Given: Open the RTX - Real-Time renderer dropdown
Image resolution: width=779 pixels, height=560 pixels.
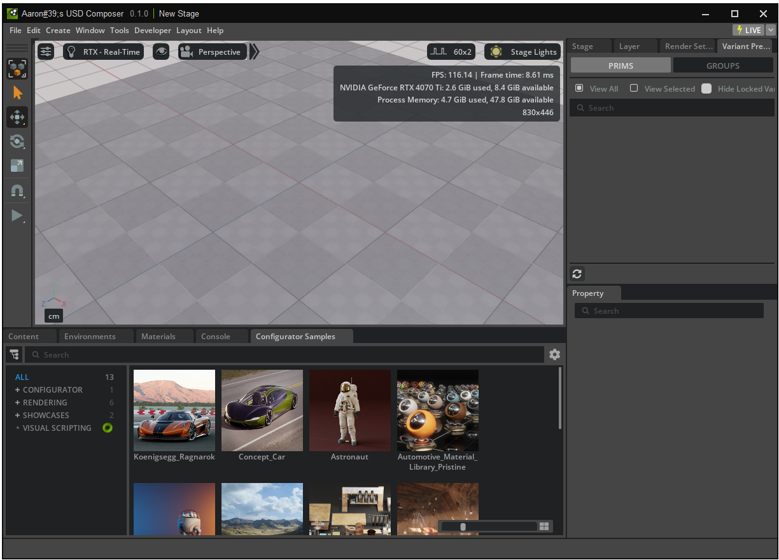Looking at the screenshot, I should [x=103, y=52].
